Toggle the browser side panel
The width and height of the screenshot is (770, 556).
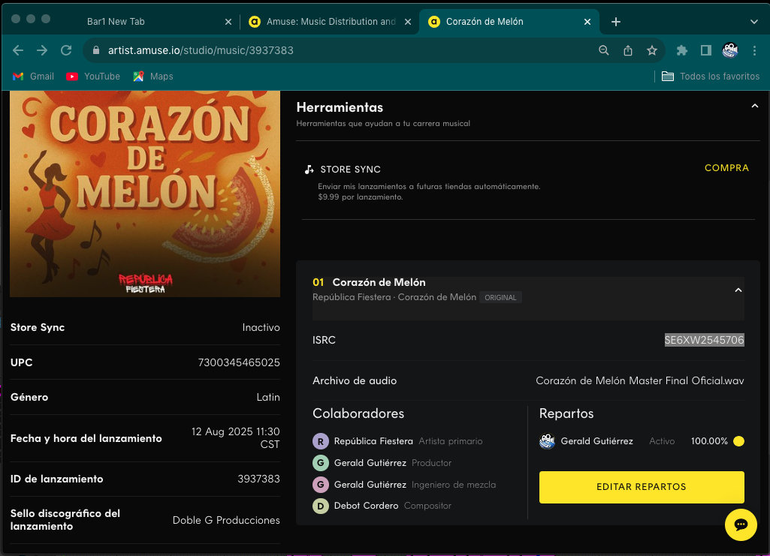(x=705, y=50)
